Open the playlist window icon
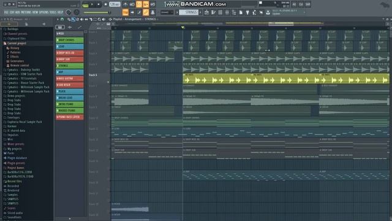The image size is (392, 221). pos(206,12)
